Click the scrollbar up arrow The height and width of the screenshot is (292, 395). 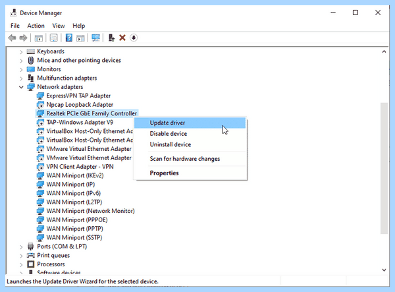coord(384,51)
